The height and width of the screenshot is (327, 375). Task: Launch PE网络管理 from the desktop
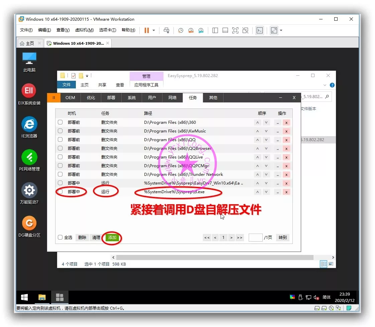pos(29,157)
